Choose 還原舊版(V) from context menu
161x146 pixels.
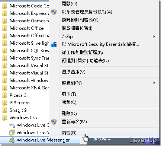[x=104, y=72]
